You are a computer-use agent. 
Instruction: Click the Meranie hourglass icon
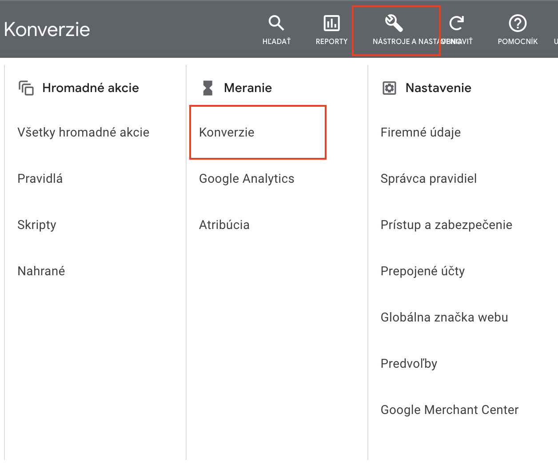pos(207,88)
